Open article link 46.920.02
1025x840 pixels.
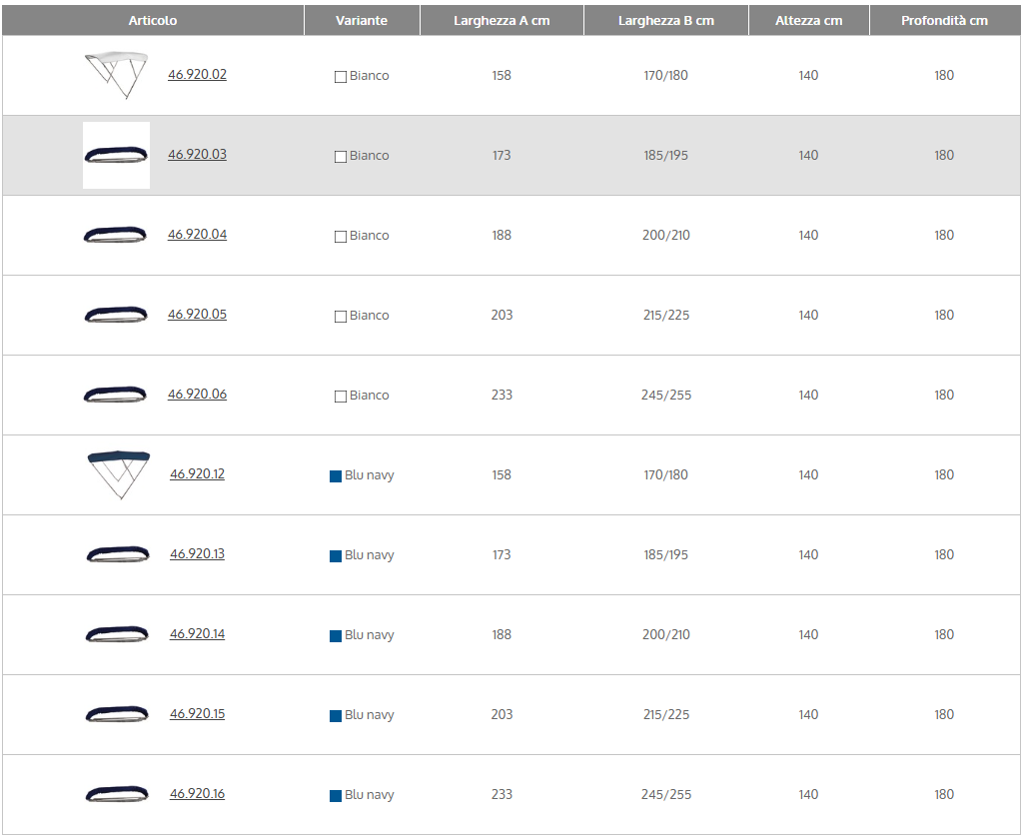click(x=197, y=75)
